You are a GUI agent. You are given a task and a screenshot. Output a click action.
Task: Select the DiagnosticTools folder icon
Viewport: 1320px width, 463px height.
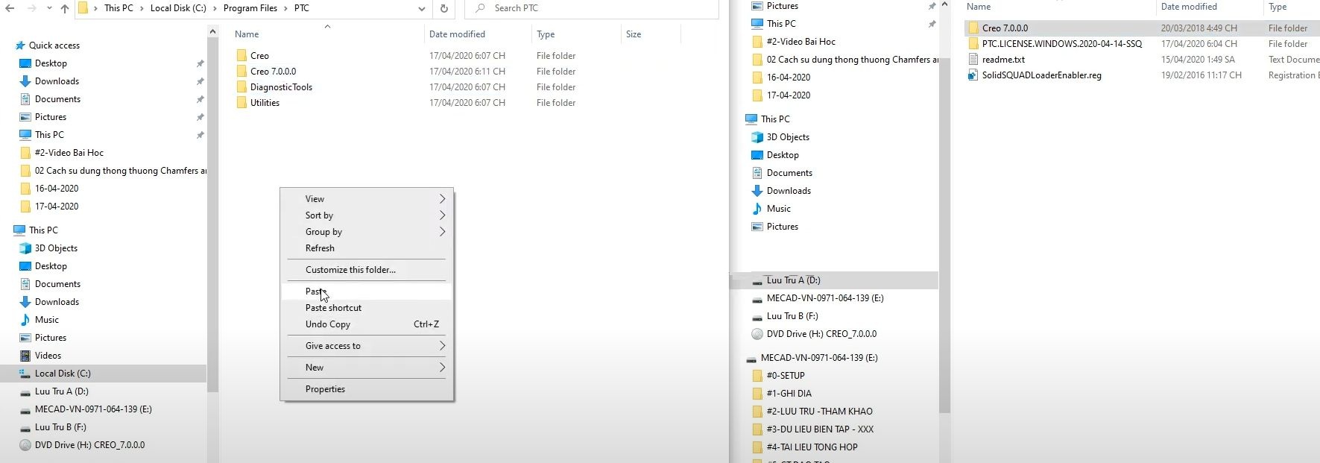241,87
